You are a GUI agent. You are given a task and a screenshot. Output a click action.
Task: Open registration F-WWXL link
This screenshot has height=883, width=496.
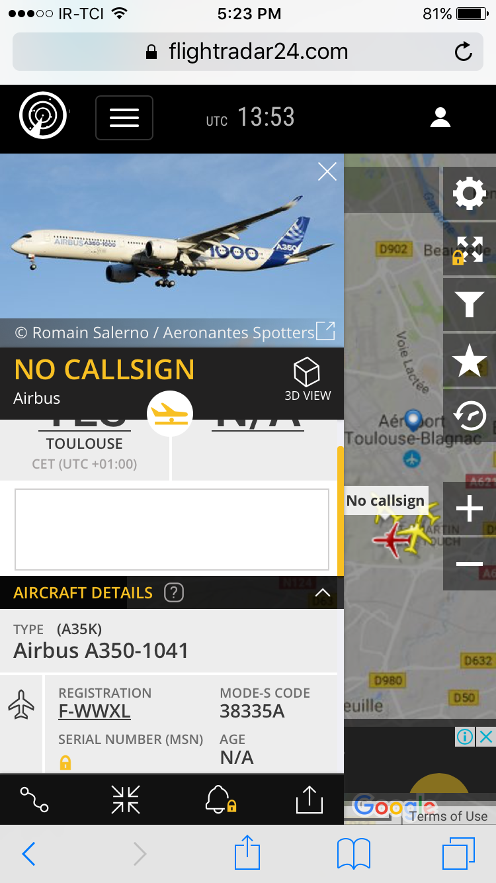[x=95, y=712]
